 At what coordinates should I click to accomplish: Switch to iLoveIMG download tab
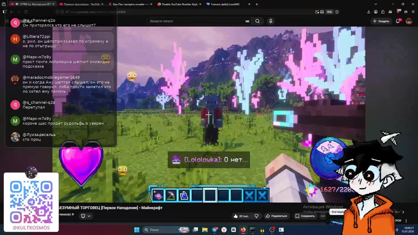click(228, 4)
